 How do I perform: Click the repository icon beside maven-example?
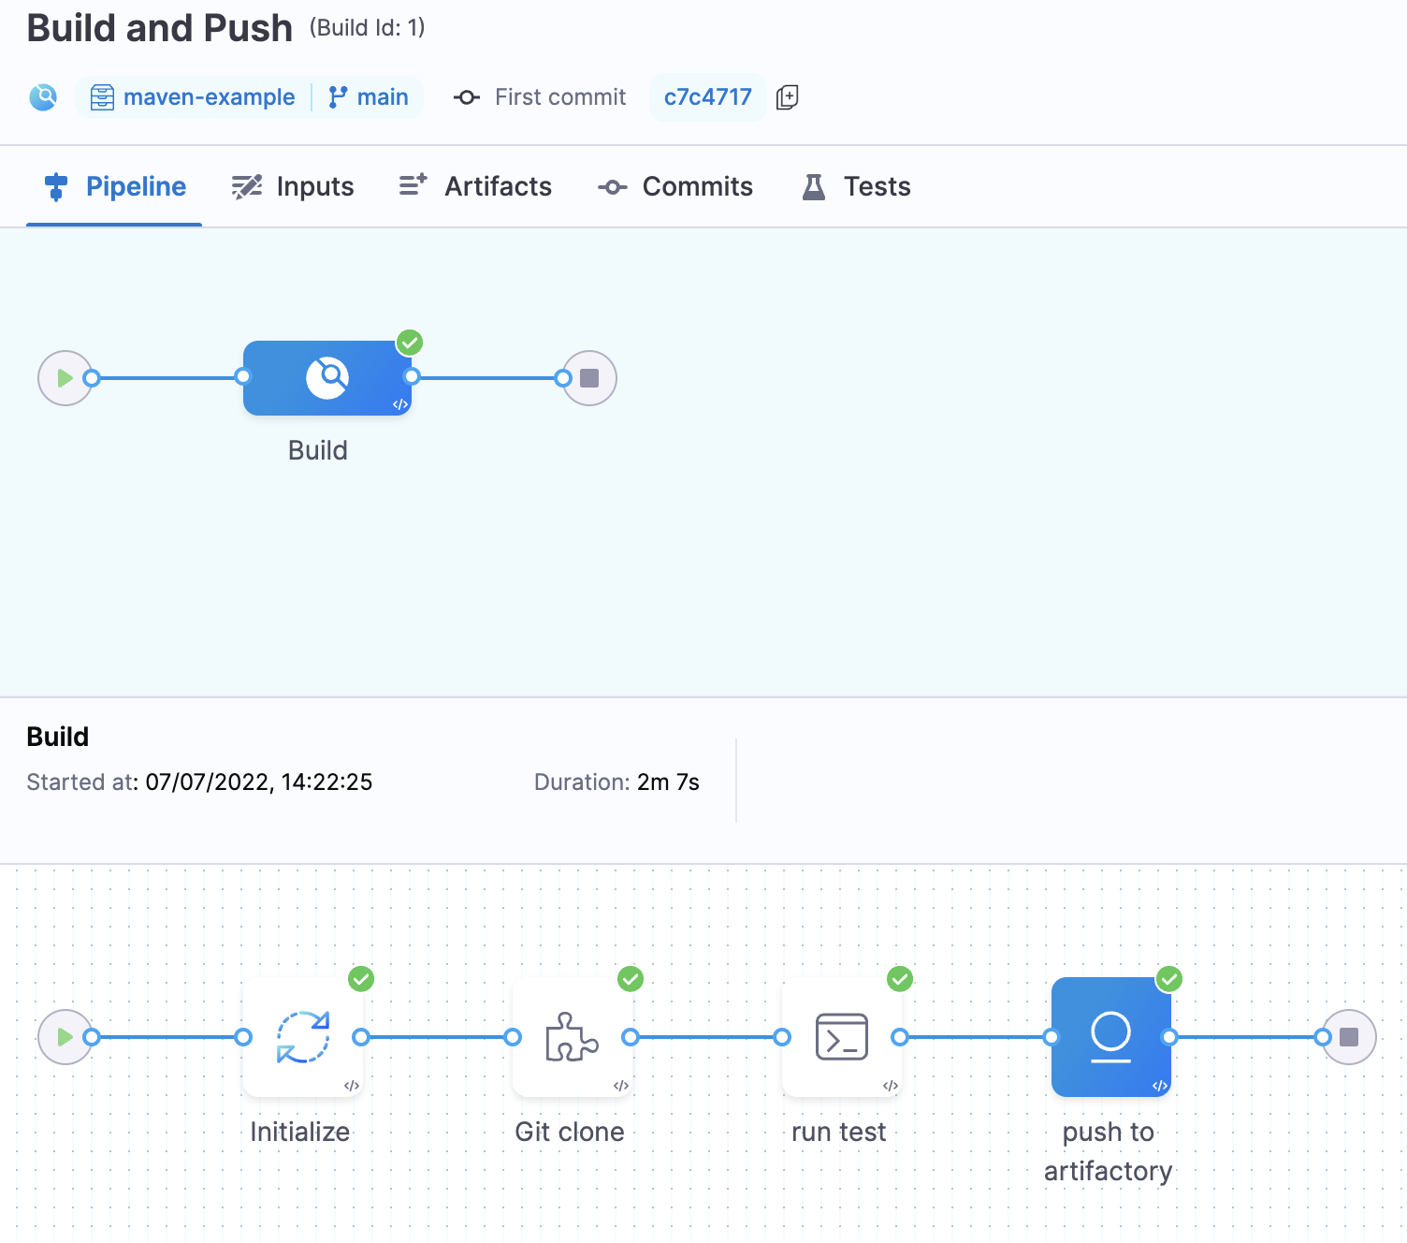tap(103, 96)
